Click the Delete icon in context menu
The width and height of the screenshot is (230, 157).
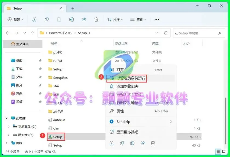coord(153,143)
